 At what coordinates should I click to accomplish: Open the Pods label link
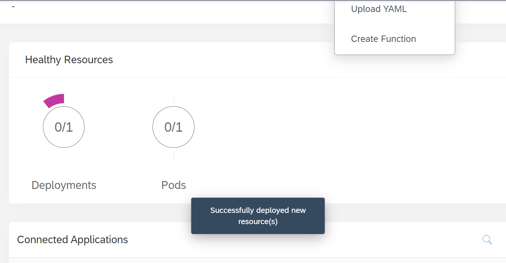174,185
